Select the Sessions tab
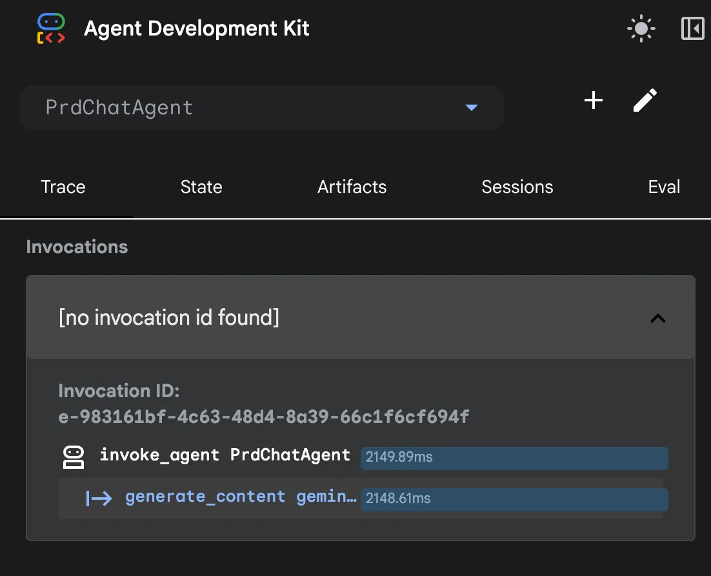 (517, 187)
